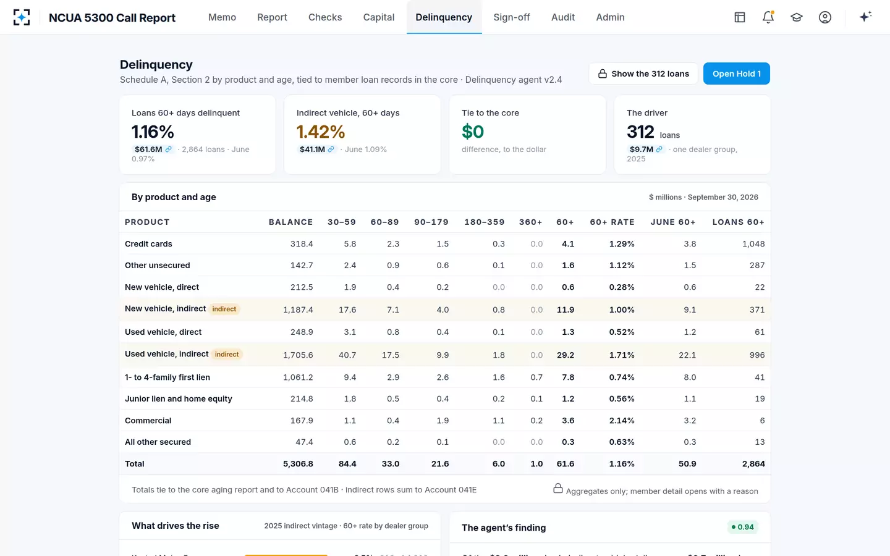
Task: Click the 0.94 confidence badge
Action: point(742,527)
